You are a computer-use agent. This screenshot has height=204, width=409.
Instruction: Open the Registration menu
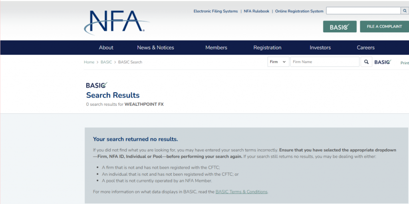tap(267, 48)
